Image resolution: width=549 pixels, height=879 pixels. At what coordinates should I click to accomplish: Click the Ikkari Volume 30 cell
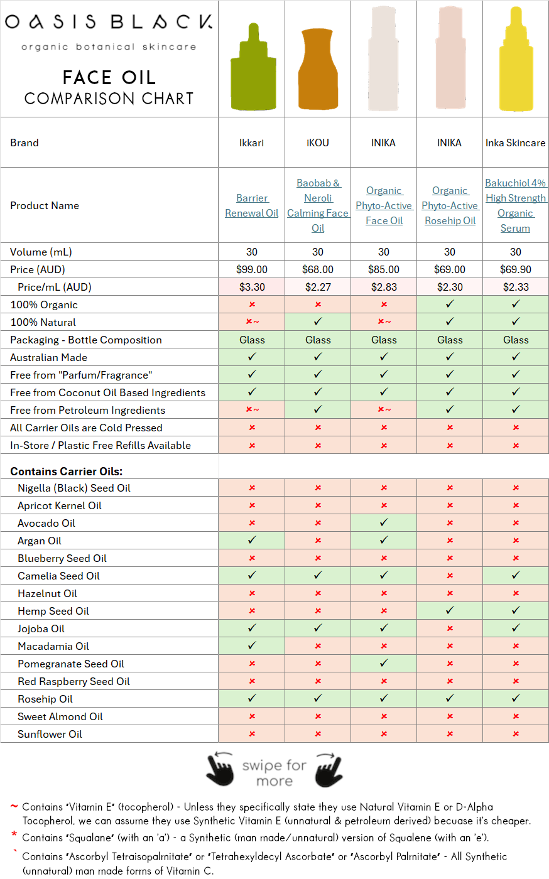[252, 252]
